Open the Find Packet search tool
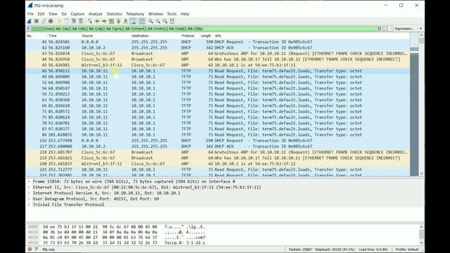The image size is (450, 253). click(x=90, y=21)
